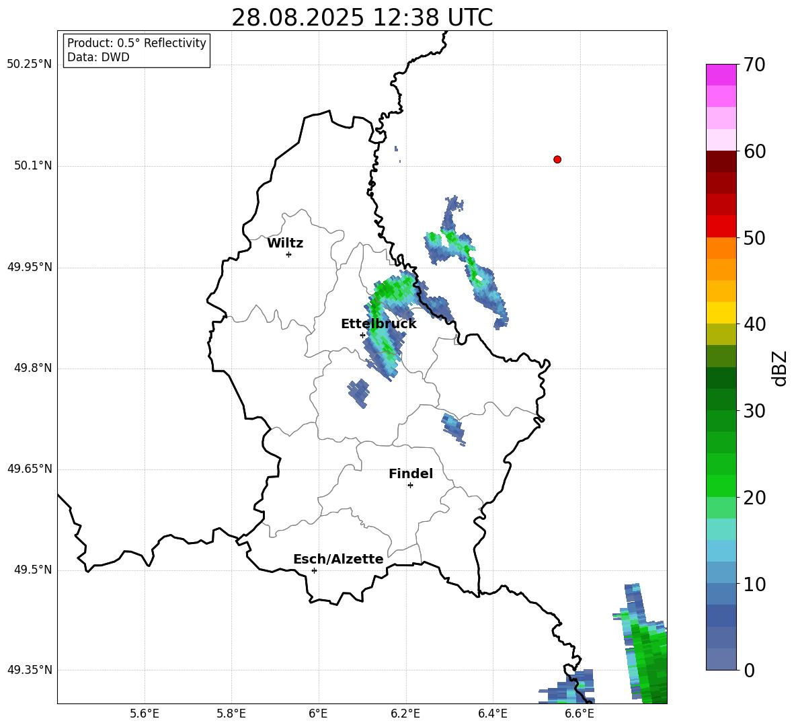Click the 49.5°N latitude label

[33, 570]
